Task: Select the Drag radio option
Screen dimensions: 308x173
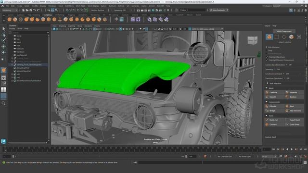Action: pos(267,50)
